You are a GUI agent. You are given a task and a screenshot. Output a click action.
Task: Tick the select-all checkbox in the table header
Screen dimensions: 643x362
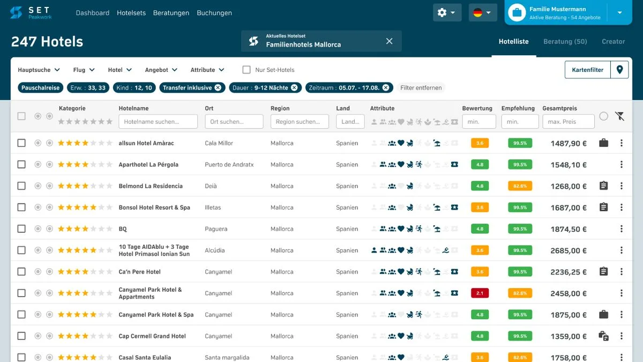coord(21,116)
